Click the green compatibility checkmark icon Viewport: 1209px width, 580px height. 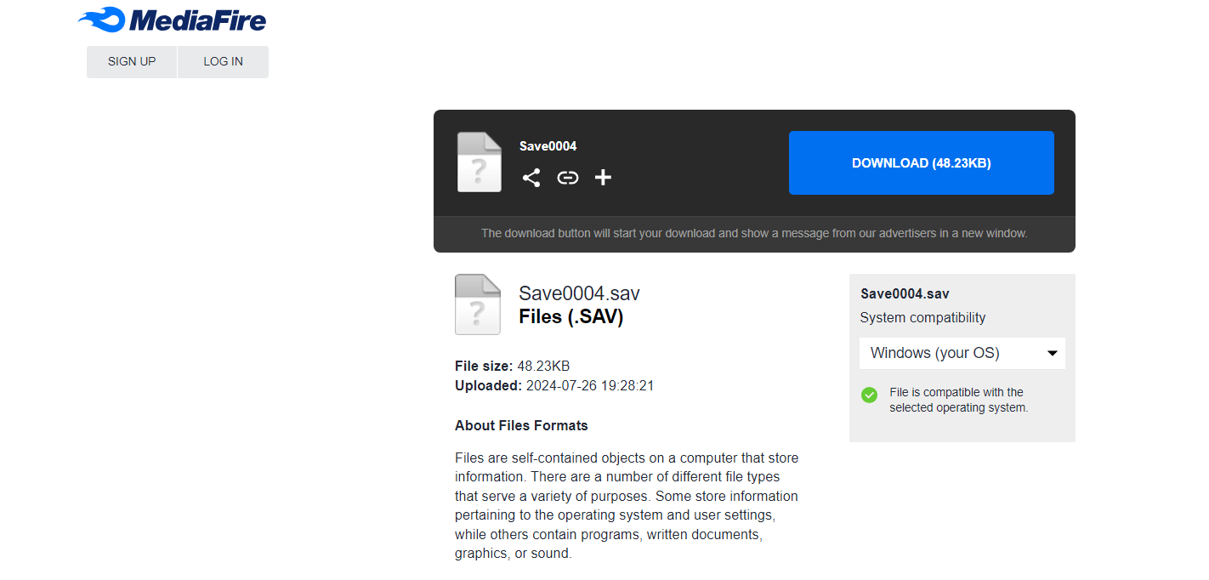tap(869, 395)
